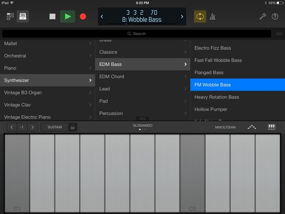Click the Search field
This screenshot has height=214, width=285.
pos(137,34)
